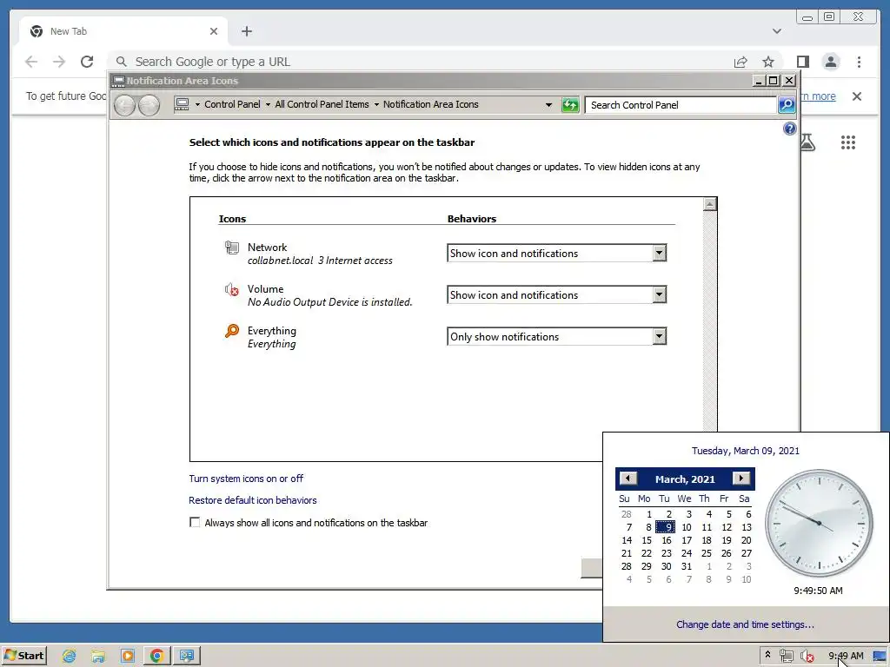The image size is (890, 667).
Task: Close the New Tab tab
Action: pyautogui.click(x=214, y=31)
